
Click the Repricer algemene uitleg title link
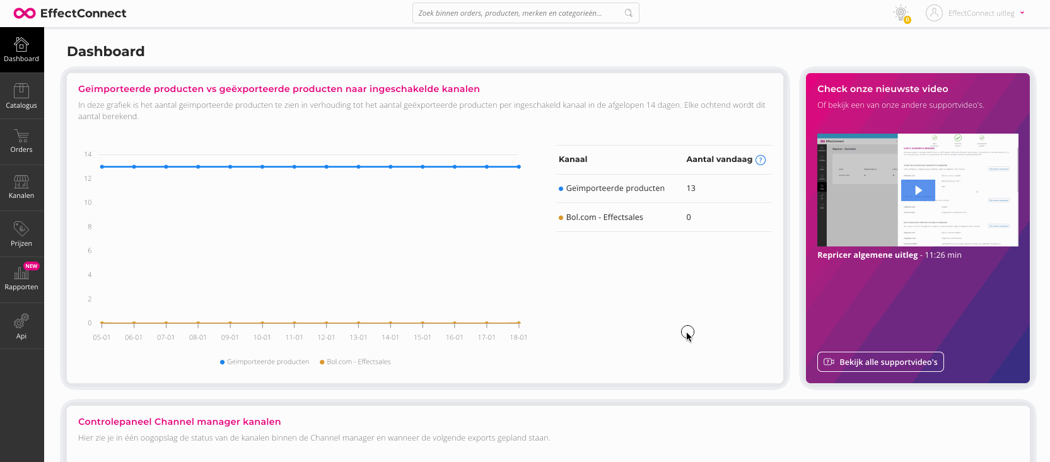pos(867,255)
